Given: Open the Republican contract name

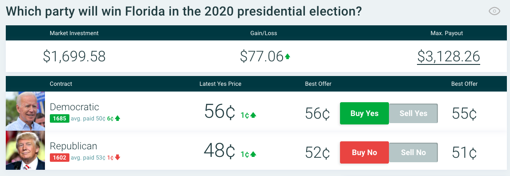Looking at the screenshot, I should 73,146.
